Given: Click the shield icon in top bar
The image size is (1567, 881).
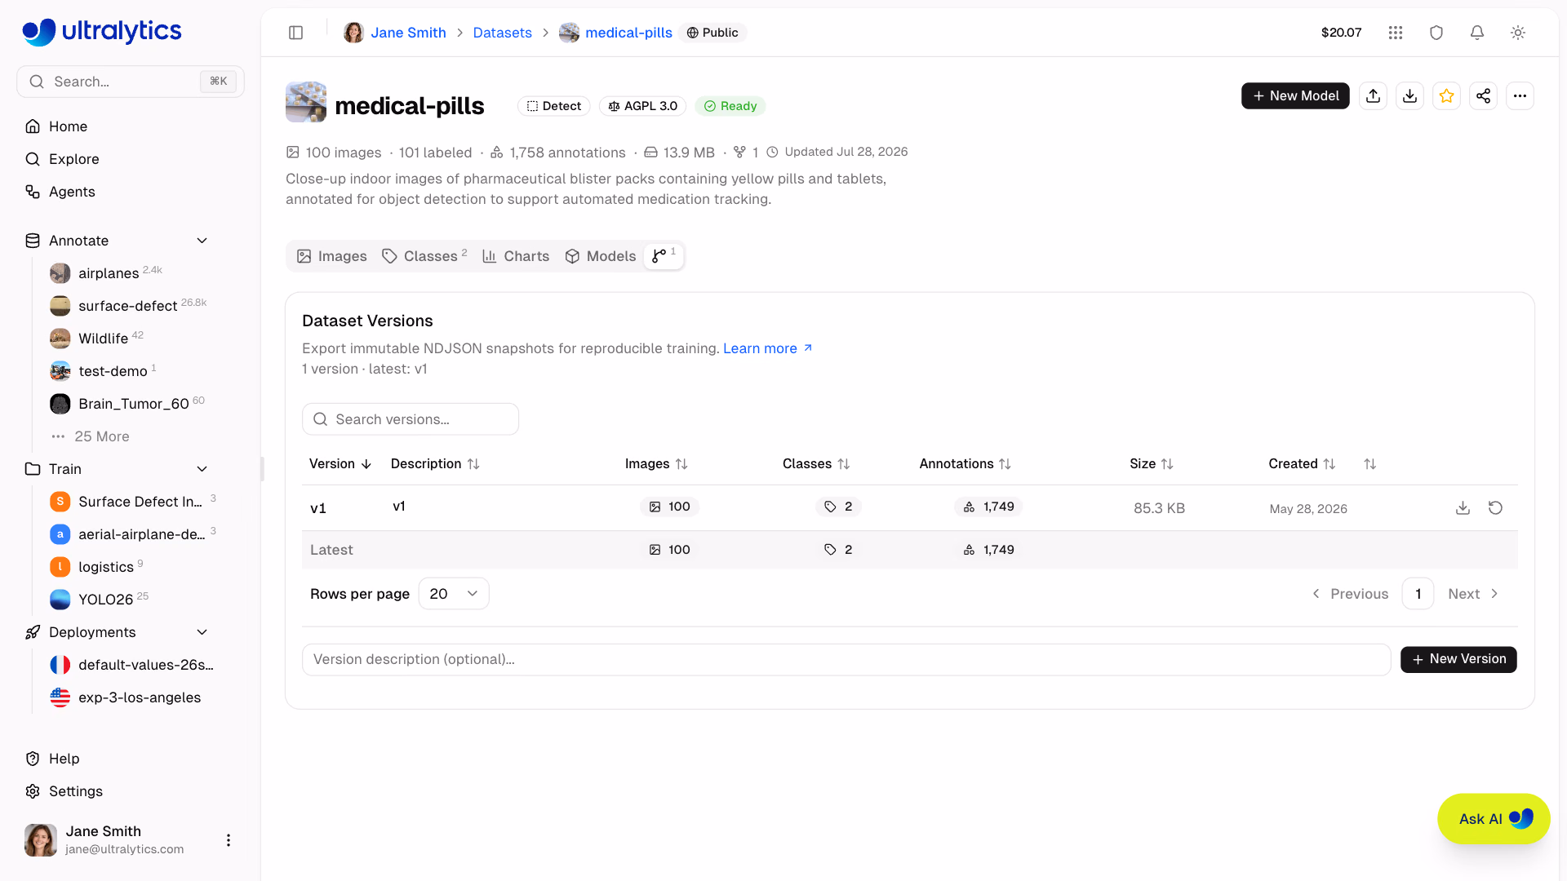Looking at the screenshot, I should tap(1436, 33).
